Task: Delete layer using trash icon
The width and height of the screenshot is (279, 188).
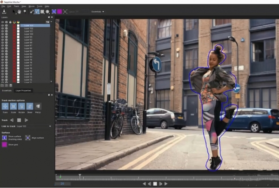Action: click(11, 85)
